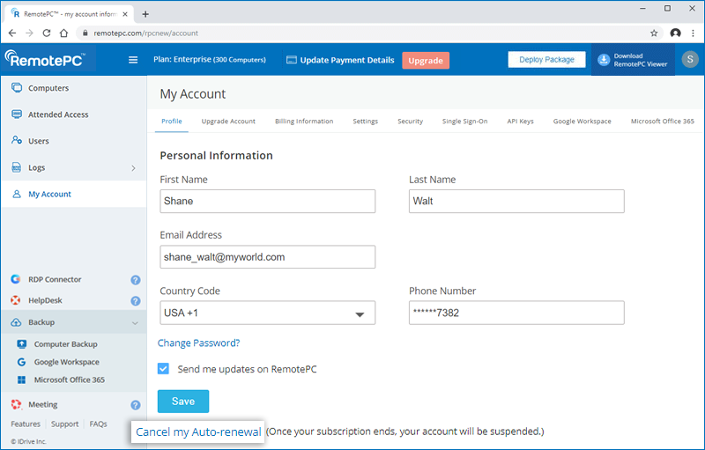This screenshot has height=450, width=705.
Task: Click RDP Connector help question mark
Action: point(136,280)
